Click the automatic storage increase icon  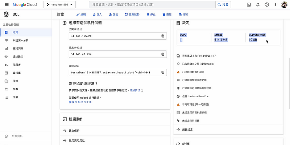[x=178, y=64]
